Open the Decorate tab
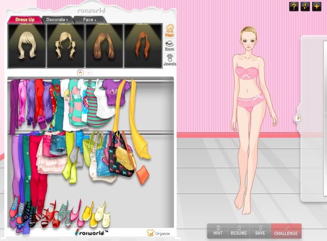 coord(56,20)
